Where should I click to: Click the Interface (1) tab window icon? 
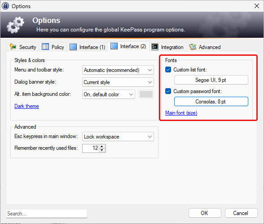73,47
